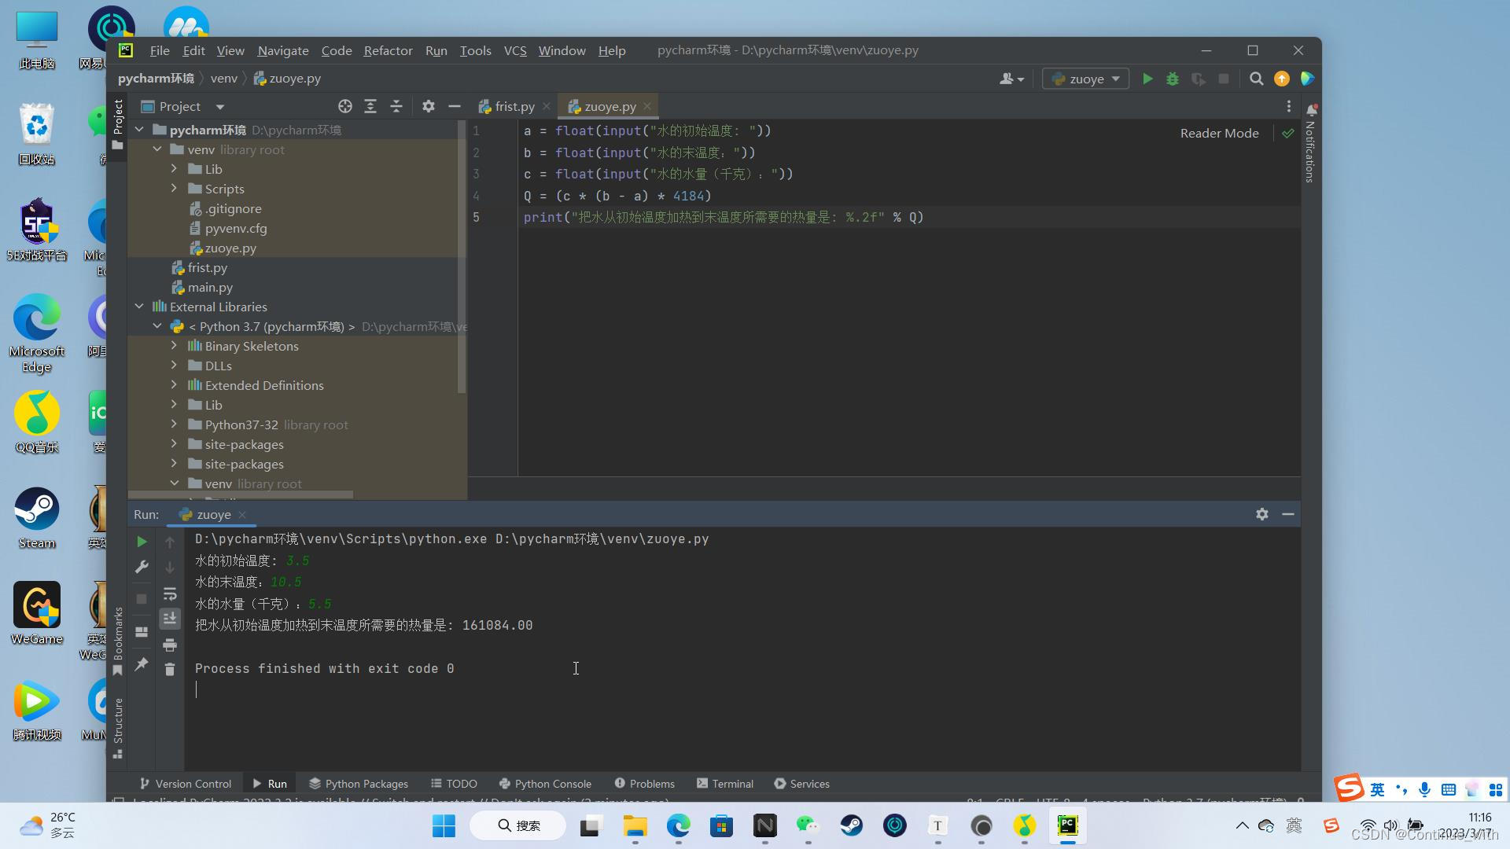Expand the Scripts folder
The height and width of the screenshot is (849, 1510).
[174, 189]
